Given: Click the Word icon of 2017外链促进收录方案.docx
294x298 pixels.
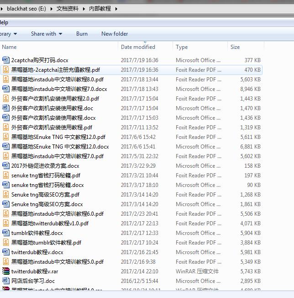Looking at the screenshot, I should click(5, 166).
